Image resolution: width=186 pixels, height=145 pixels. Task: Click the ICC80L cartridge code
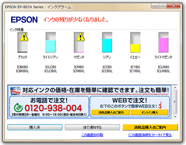(x=107, y=71)
